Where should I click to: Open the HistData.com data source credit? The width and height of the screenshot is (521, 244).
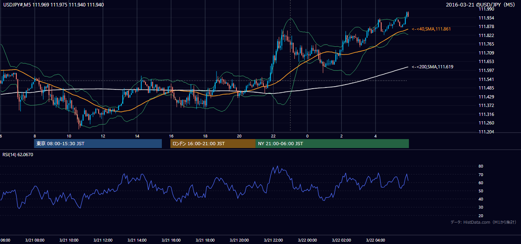(x=483, y=222)
